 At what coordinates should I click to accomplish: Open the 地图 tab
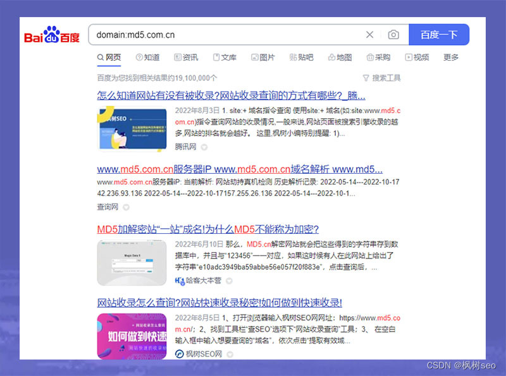pyautogui.click(x=340, y=58)
